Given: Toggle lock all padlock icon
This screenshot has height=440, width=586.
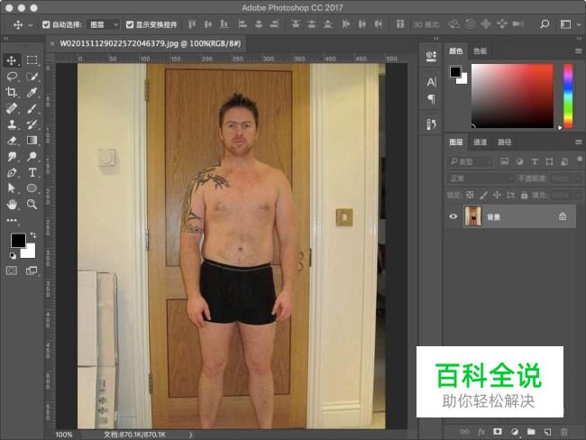Looking at the screenshot, I should (525, 195).
